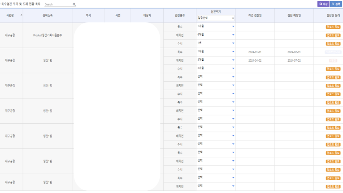This screenshot has width=343, height=193.
Task: Open the 1년 cycle dropdown in the 수시 row
Action: click(216, 44)
